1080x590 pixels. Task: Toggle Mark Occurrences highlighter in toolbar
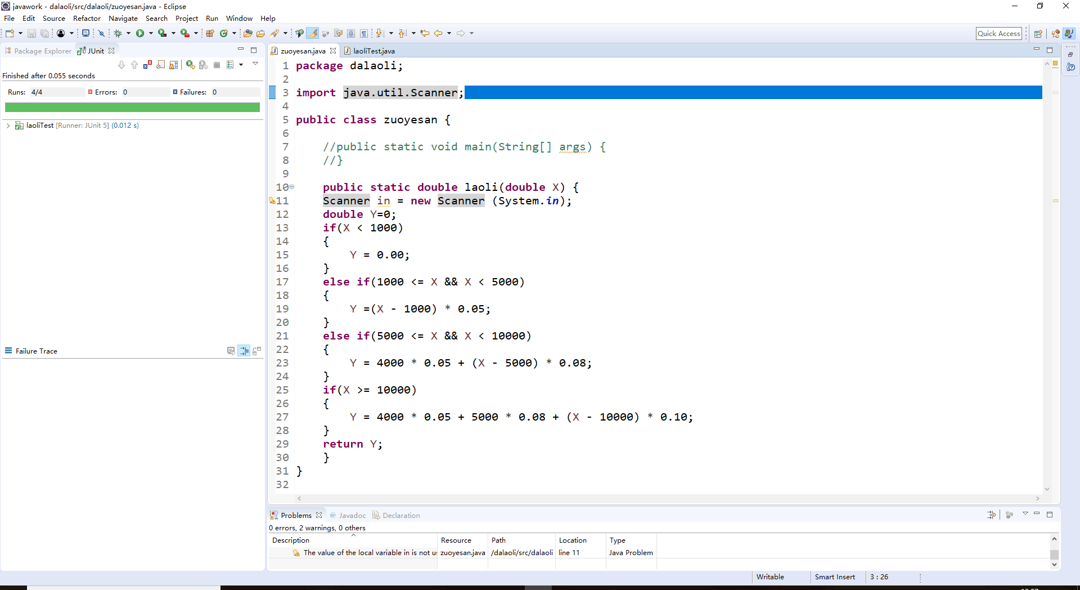[313, 33]
